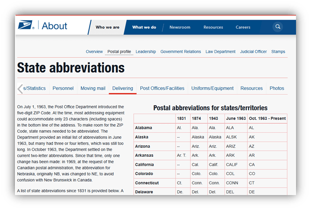Open the Judicial Officer link
Screen dimensions: 311x210
(x=253, y=52)
